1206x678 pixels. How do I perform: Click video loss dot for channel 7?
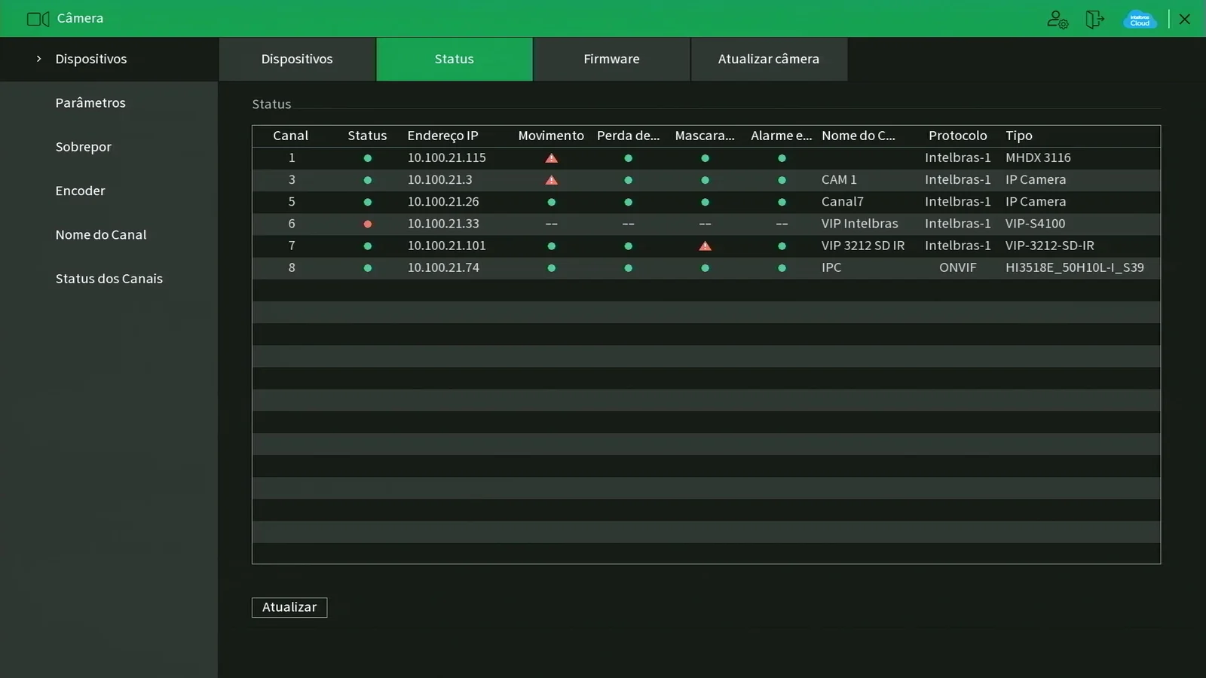[x=628, y=246]
